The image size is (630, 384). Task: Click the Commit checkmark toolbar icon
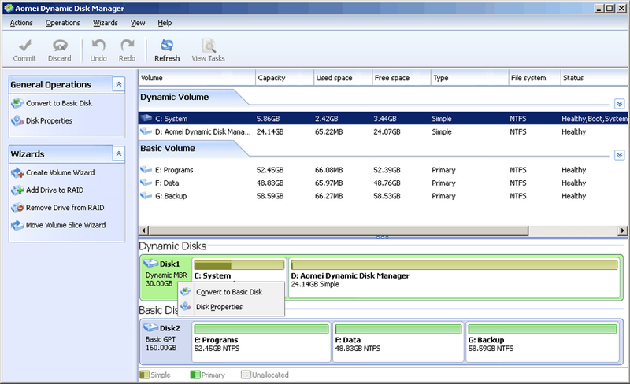(x=25, y=46)
